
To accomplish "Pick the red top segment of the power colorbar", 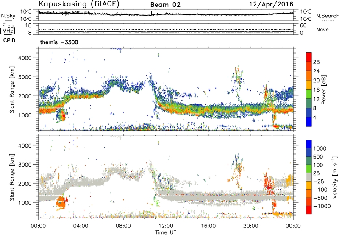I will (309, 57).
